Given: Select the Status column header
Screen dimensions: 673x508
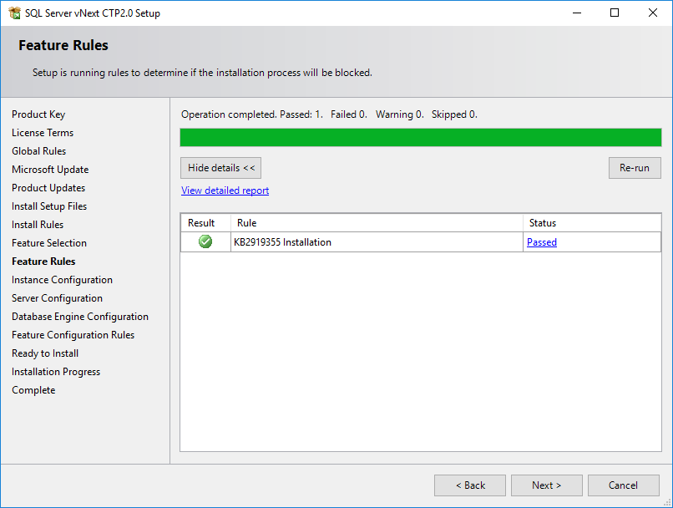Looking at the screenshot, I should tap(592, 223).
